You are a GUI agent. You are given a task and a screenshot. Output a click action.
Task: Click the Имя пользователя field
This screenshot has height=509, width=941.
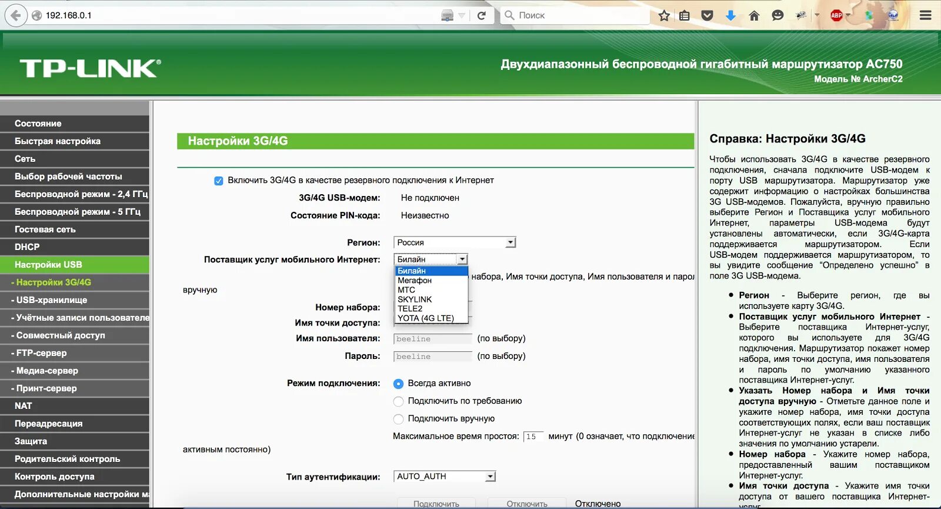pyautogui.click(x=433, y=339)
